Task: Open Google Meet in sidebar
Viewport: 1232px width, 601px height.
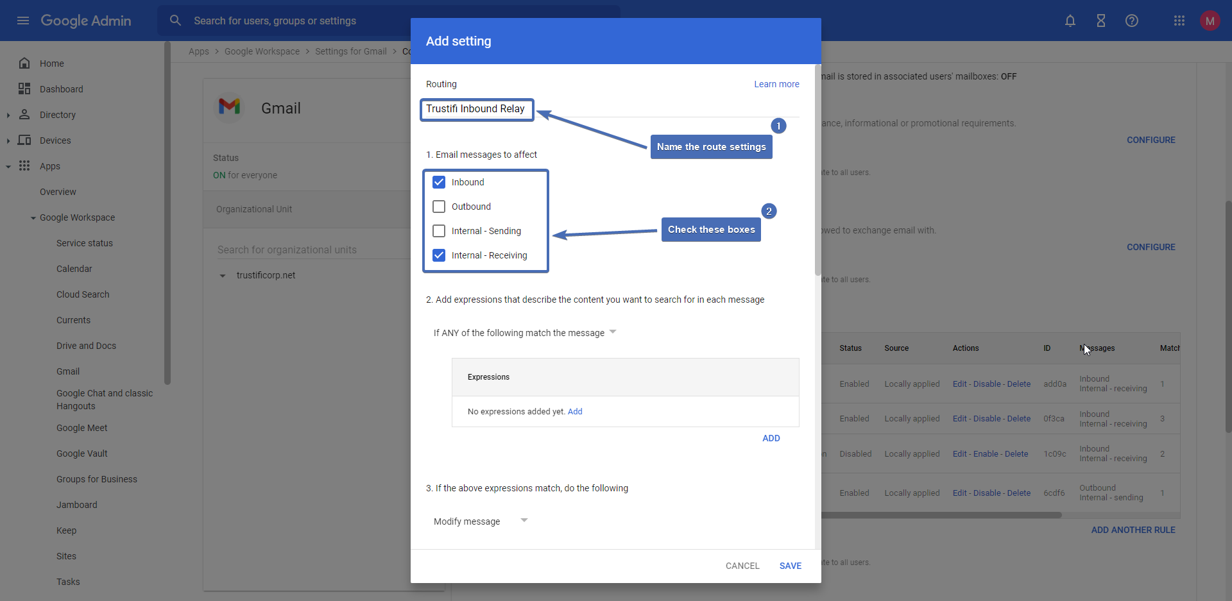Action: click(x=82, y=428)
